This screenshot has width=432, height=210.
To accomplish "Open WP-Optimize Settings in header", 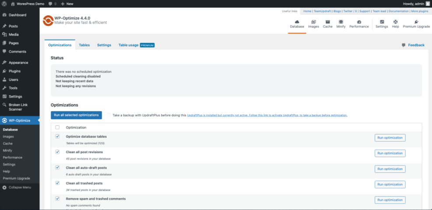I will point(382,24).
